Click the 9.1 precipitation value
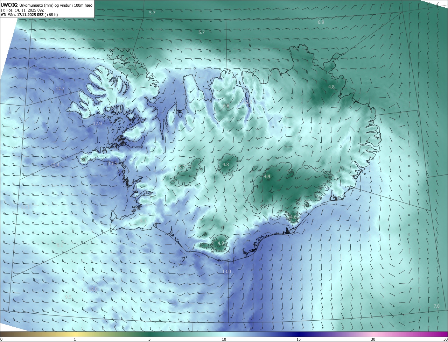The image size is (448, 342). [x=60, y=245]
